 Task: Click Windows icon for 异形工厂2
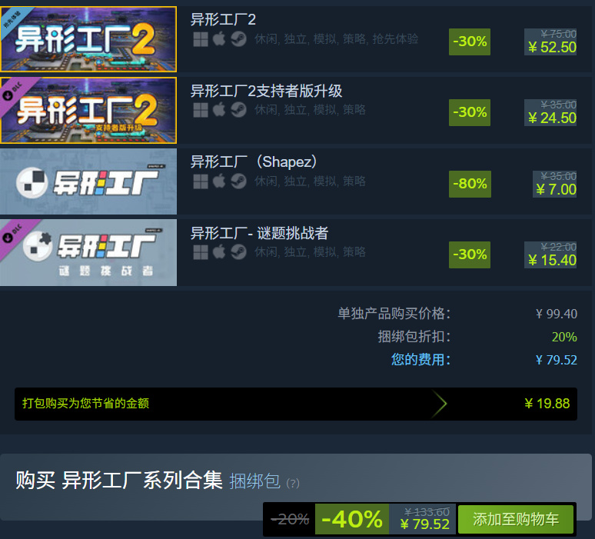click(x=201, y=39)
